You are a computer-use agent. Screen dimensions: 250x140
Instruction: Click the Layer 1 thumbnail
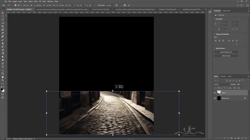(x=219, y=93)
